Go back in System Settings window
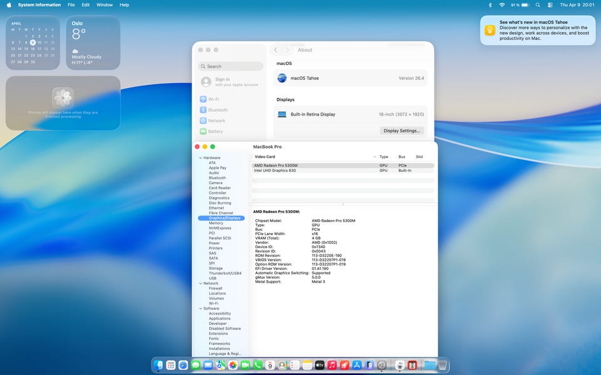Image resolution: width=601 pixels, height=375 pixels. tap(275, 50)
